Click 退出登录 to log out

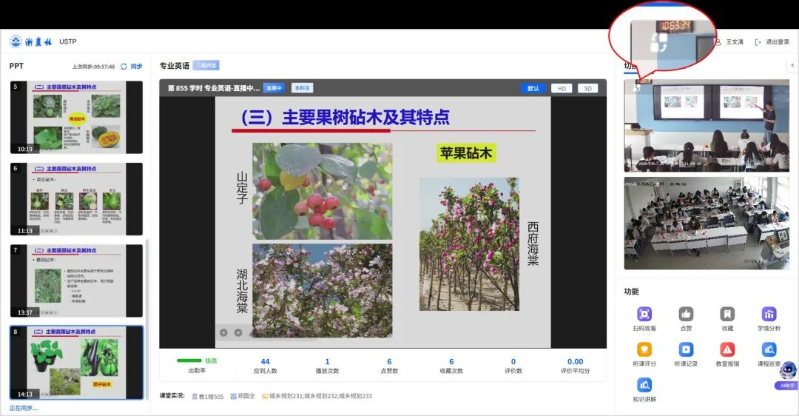click(x=772, y=42)
